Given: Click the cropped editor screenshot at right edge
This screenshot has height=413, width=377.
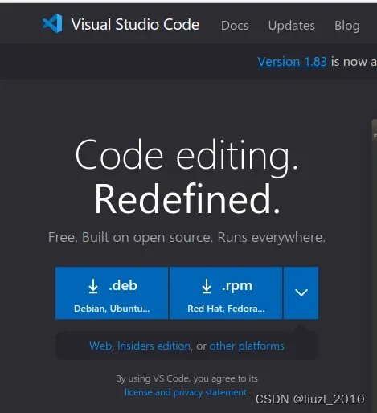Looking at the screenshot, I should (374, 265).
